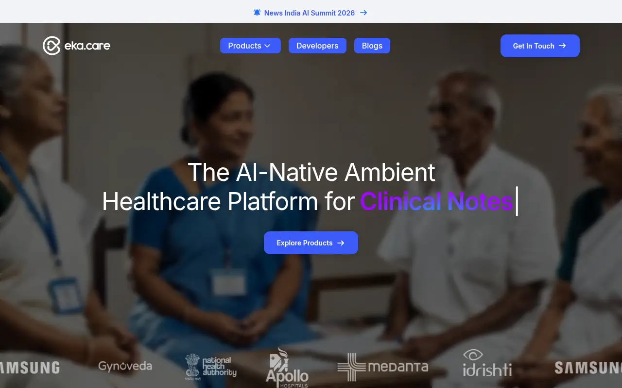Image resolution: width=622 pixels, height=388 pixels.
Task: Click the arrow icon in Get In Touch
Action: click(x=562, y=46)
